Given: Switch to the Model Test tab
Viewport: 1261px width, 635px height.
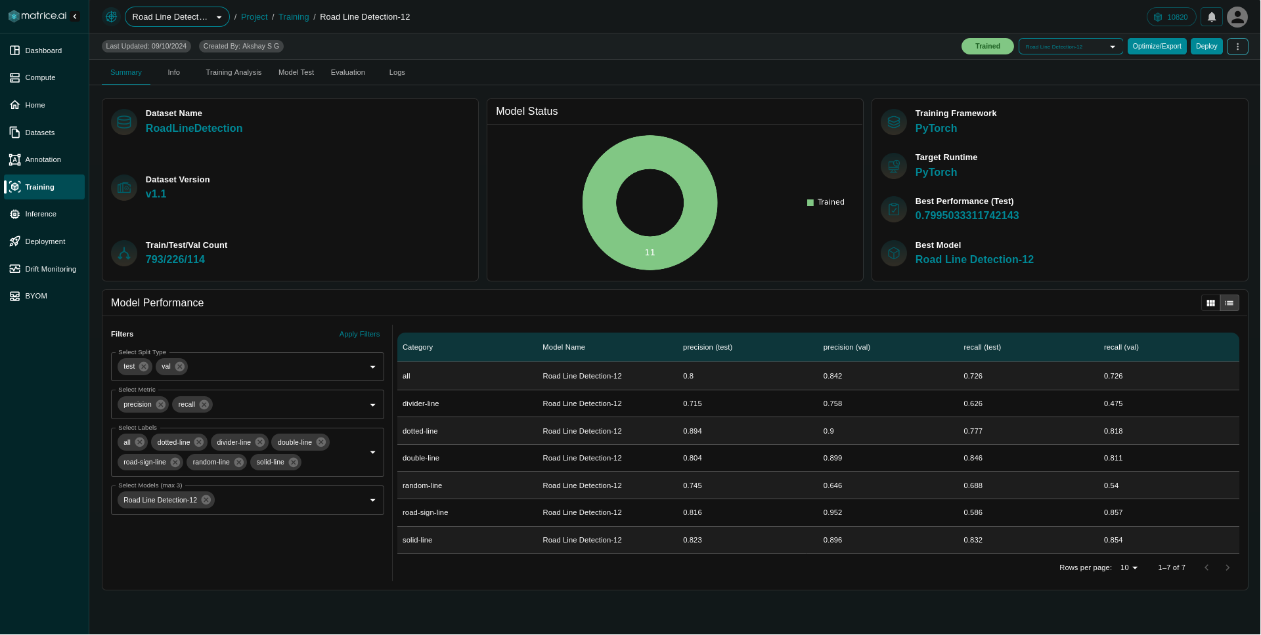Looking at the screenshot, I should [x=296, y=72].
